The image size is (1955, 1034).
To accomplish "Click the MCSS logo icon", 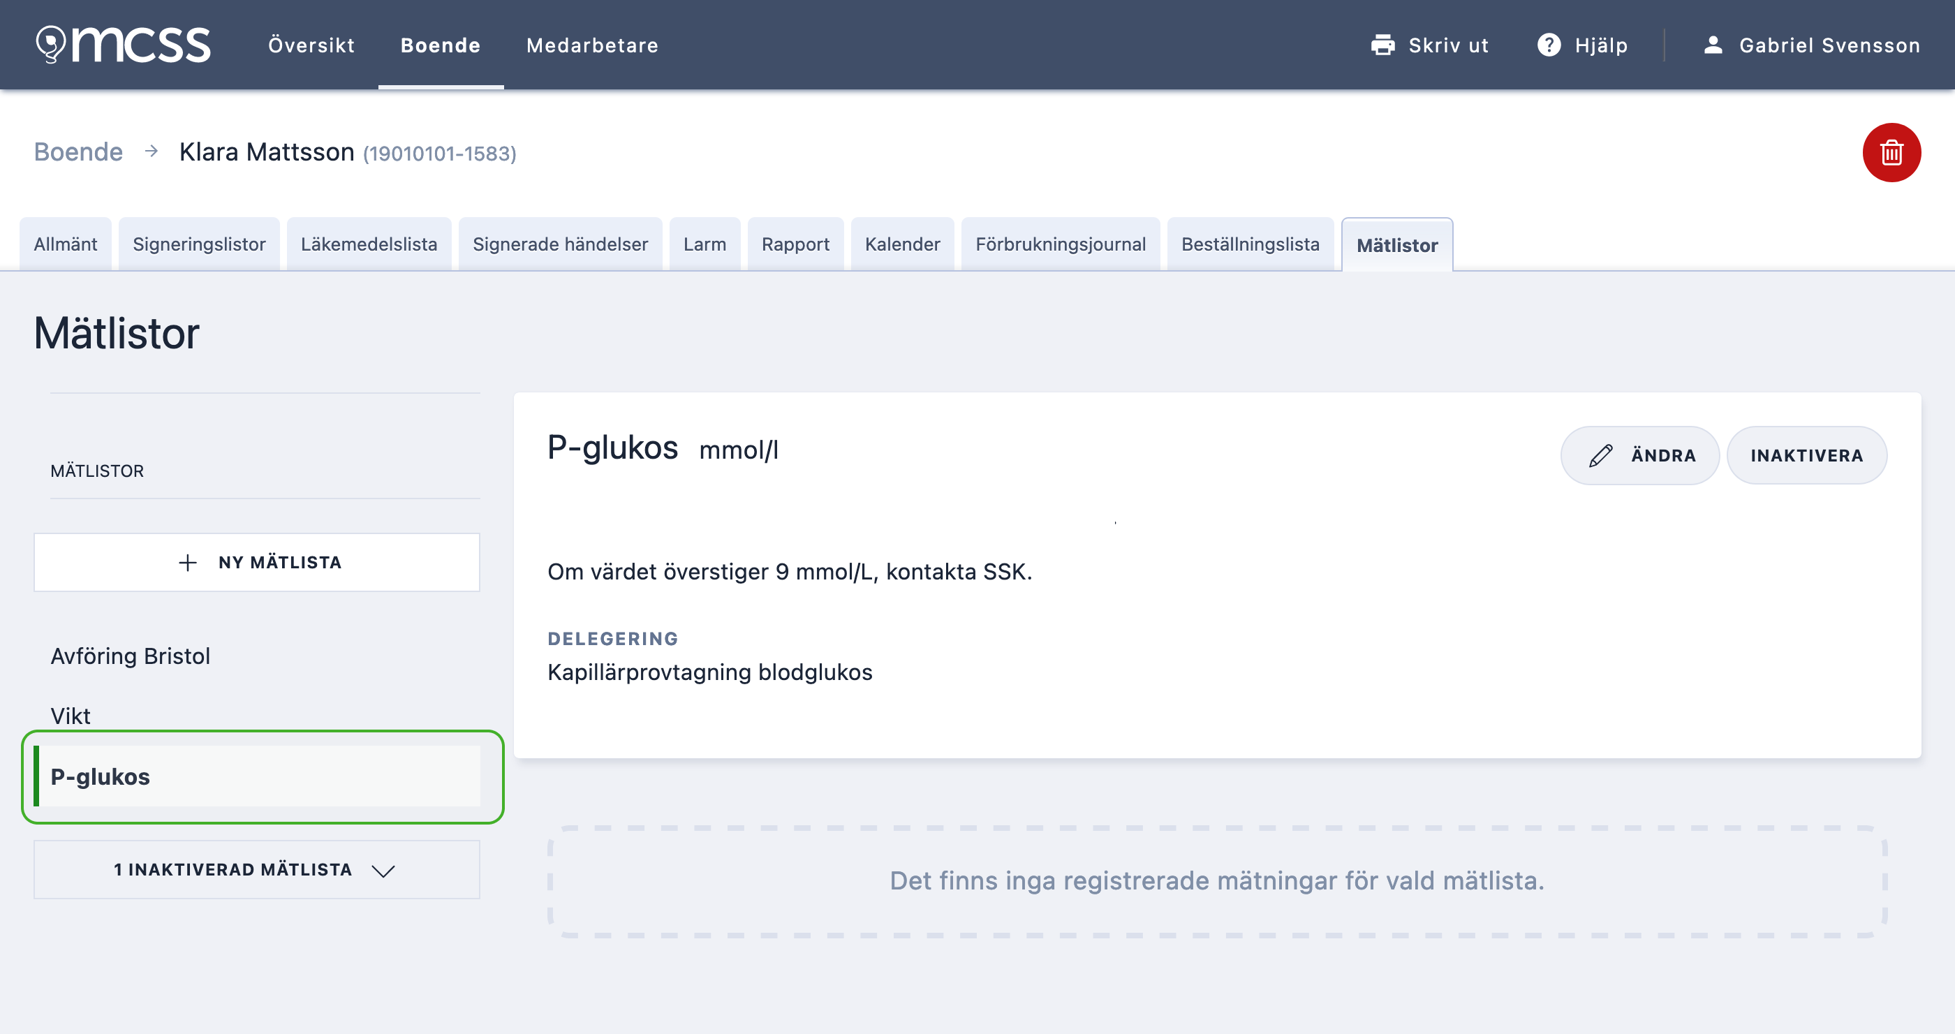I will coord(52,44).
